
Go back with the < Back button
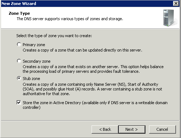[105, 129]
